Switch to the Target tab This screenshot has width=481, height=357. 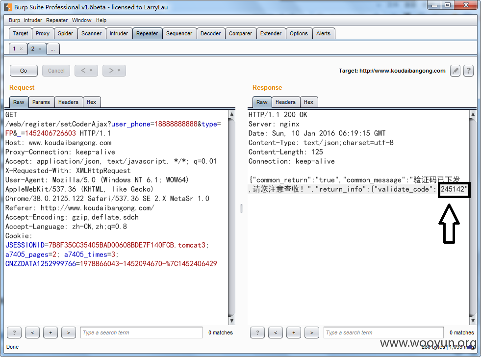pyautogui.click(x=20, y=33)
